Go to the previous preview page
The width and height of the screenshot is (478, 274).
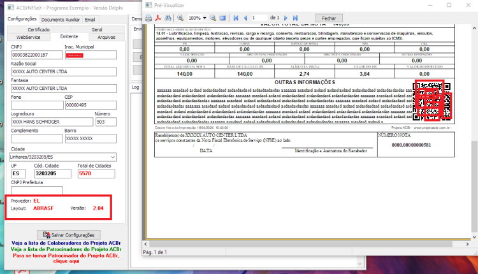coord(245,18)
